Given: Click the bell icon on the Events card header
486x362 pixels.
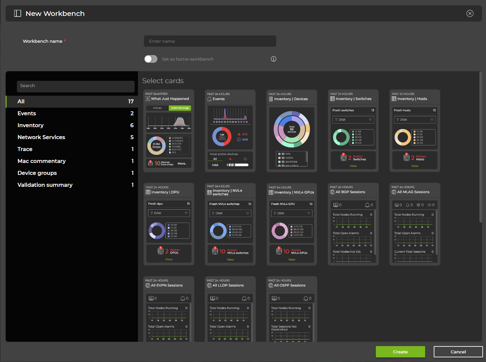Looking at the screenshot, I should tap(209, 99).
